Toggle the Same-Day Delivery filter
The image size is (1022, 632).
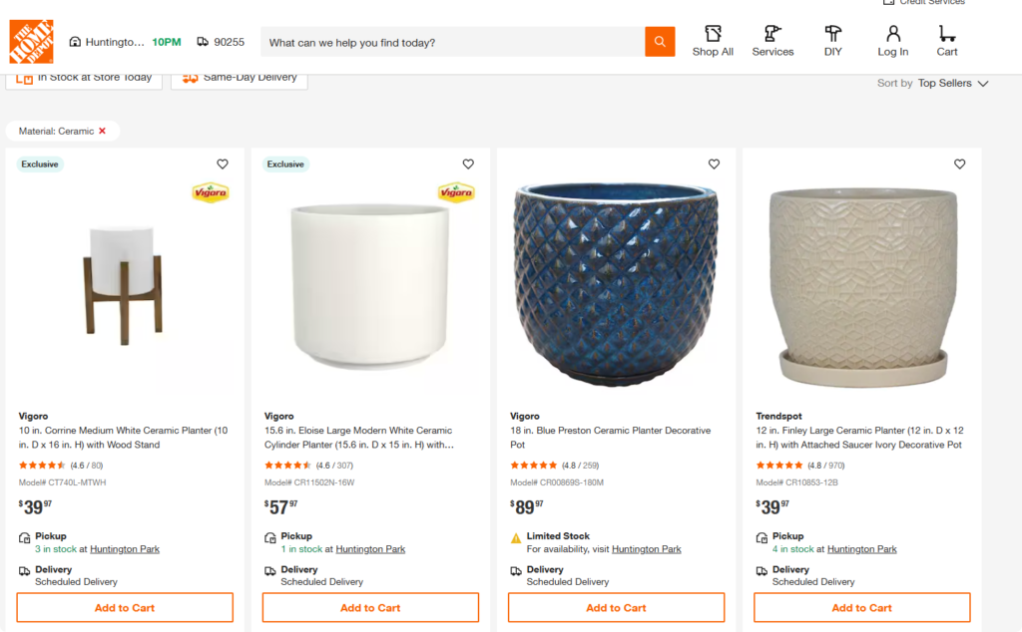(x=240, y=78)
